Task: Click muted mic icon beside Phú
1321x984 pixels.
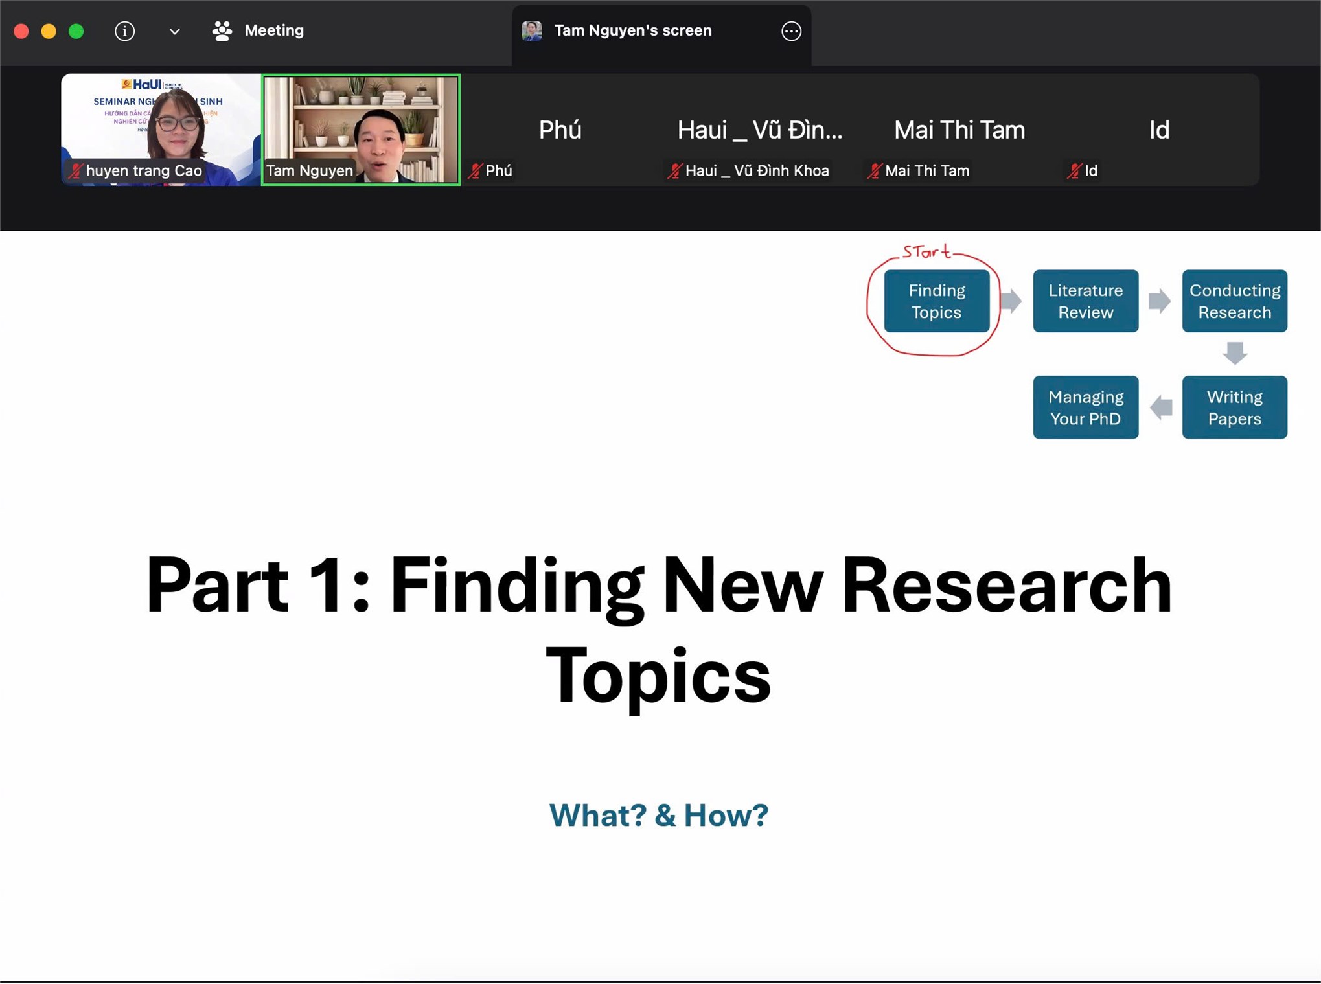Action: point(476,171)
